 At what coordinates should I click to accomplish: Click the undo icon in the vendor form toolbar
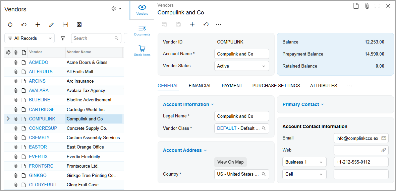coord(206,24)
